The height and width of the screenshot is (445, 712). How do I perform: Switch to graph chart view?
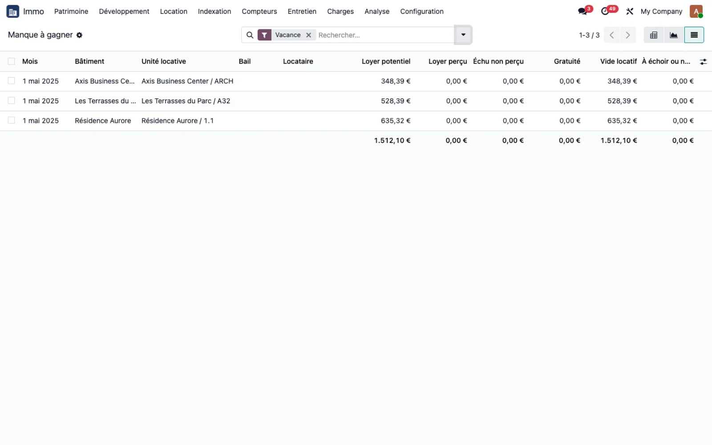coord(674,35)
